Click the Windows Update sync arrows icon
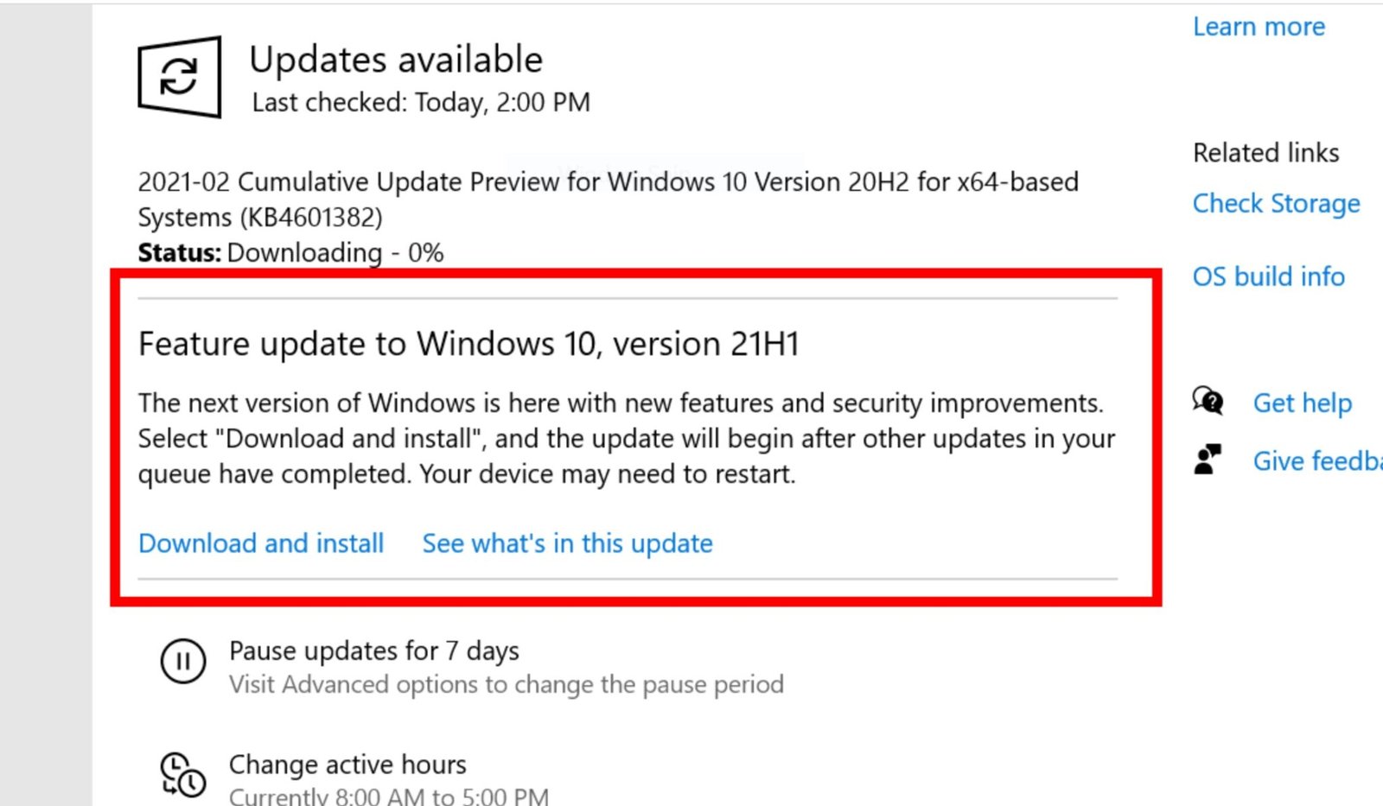This screenshot has width=1383, height=806. (x=179, y=76)
